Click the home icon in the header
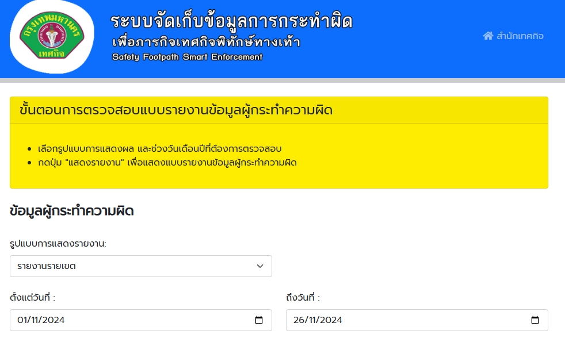The image size is (565, 338). point(488,36)
